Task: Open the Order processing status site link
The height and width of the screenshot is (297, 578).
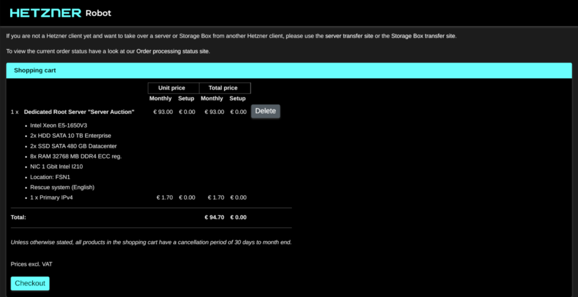Action: (x=173, y=51)
